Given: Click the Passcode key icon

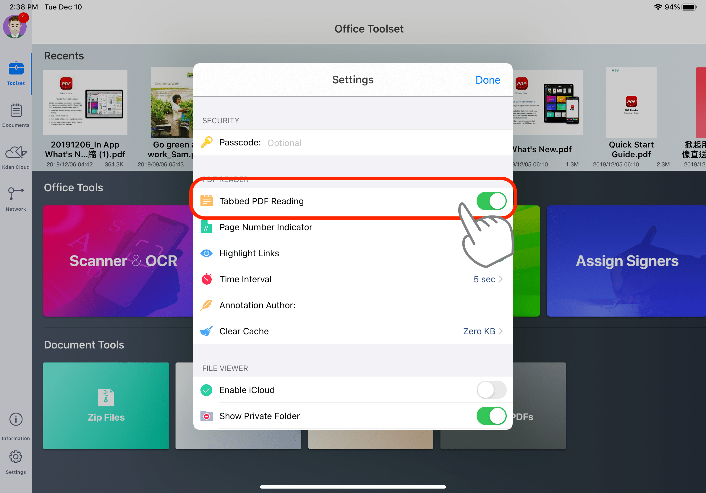Looking at the screenshot, I should click(x=207, y=142).
